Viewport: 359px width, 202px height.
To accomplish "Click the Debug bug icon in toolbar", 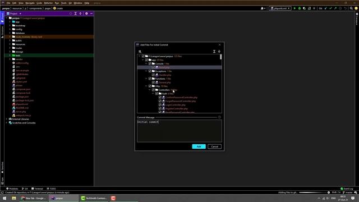I will [x=300, y=8].
